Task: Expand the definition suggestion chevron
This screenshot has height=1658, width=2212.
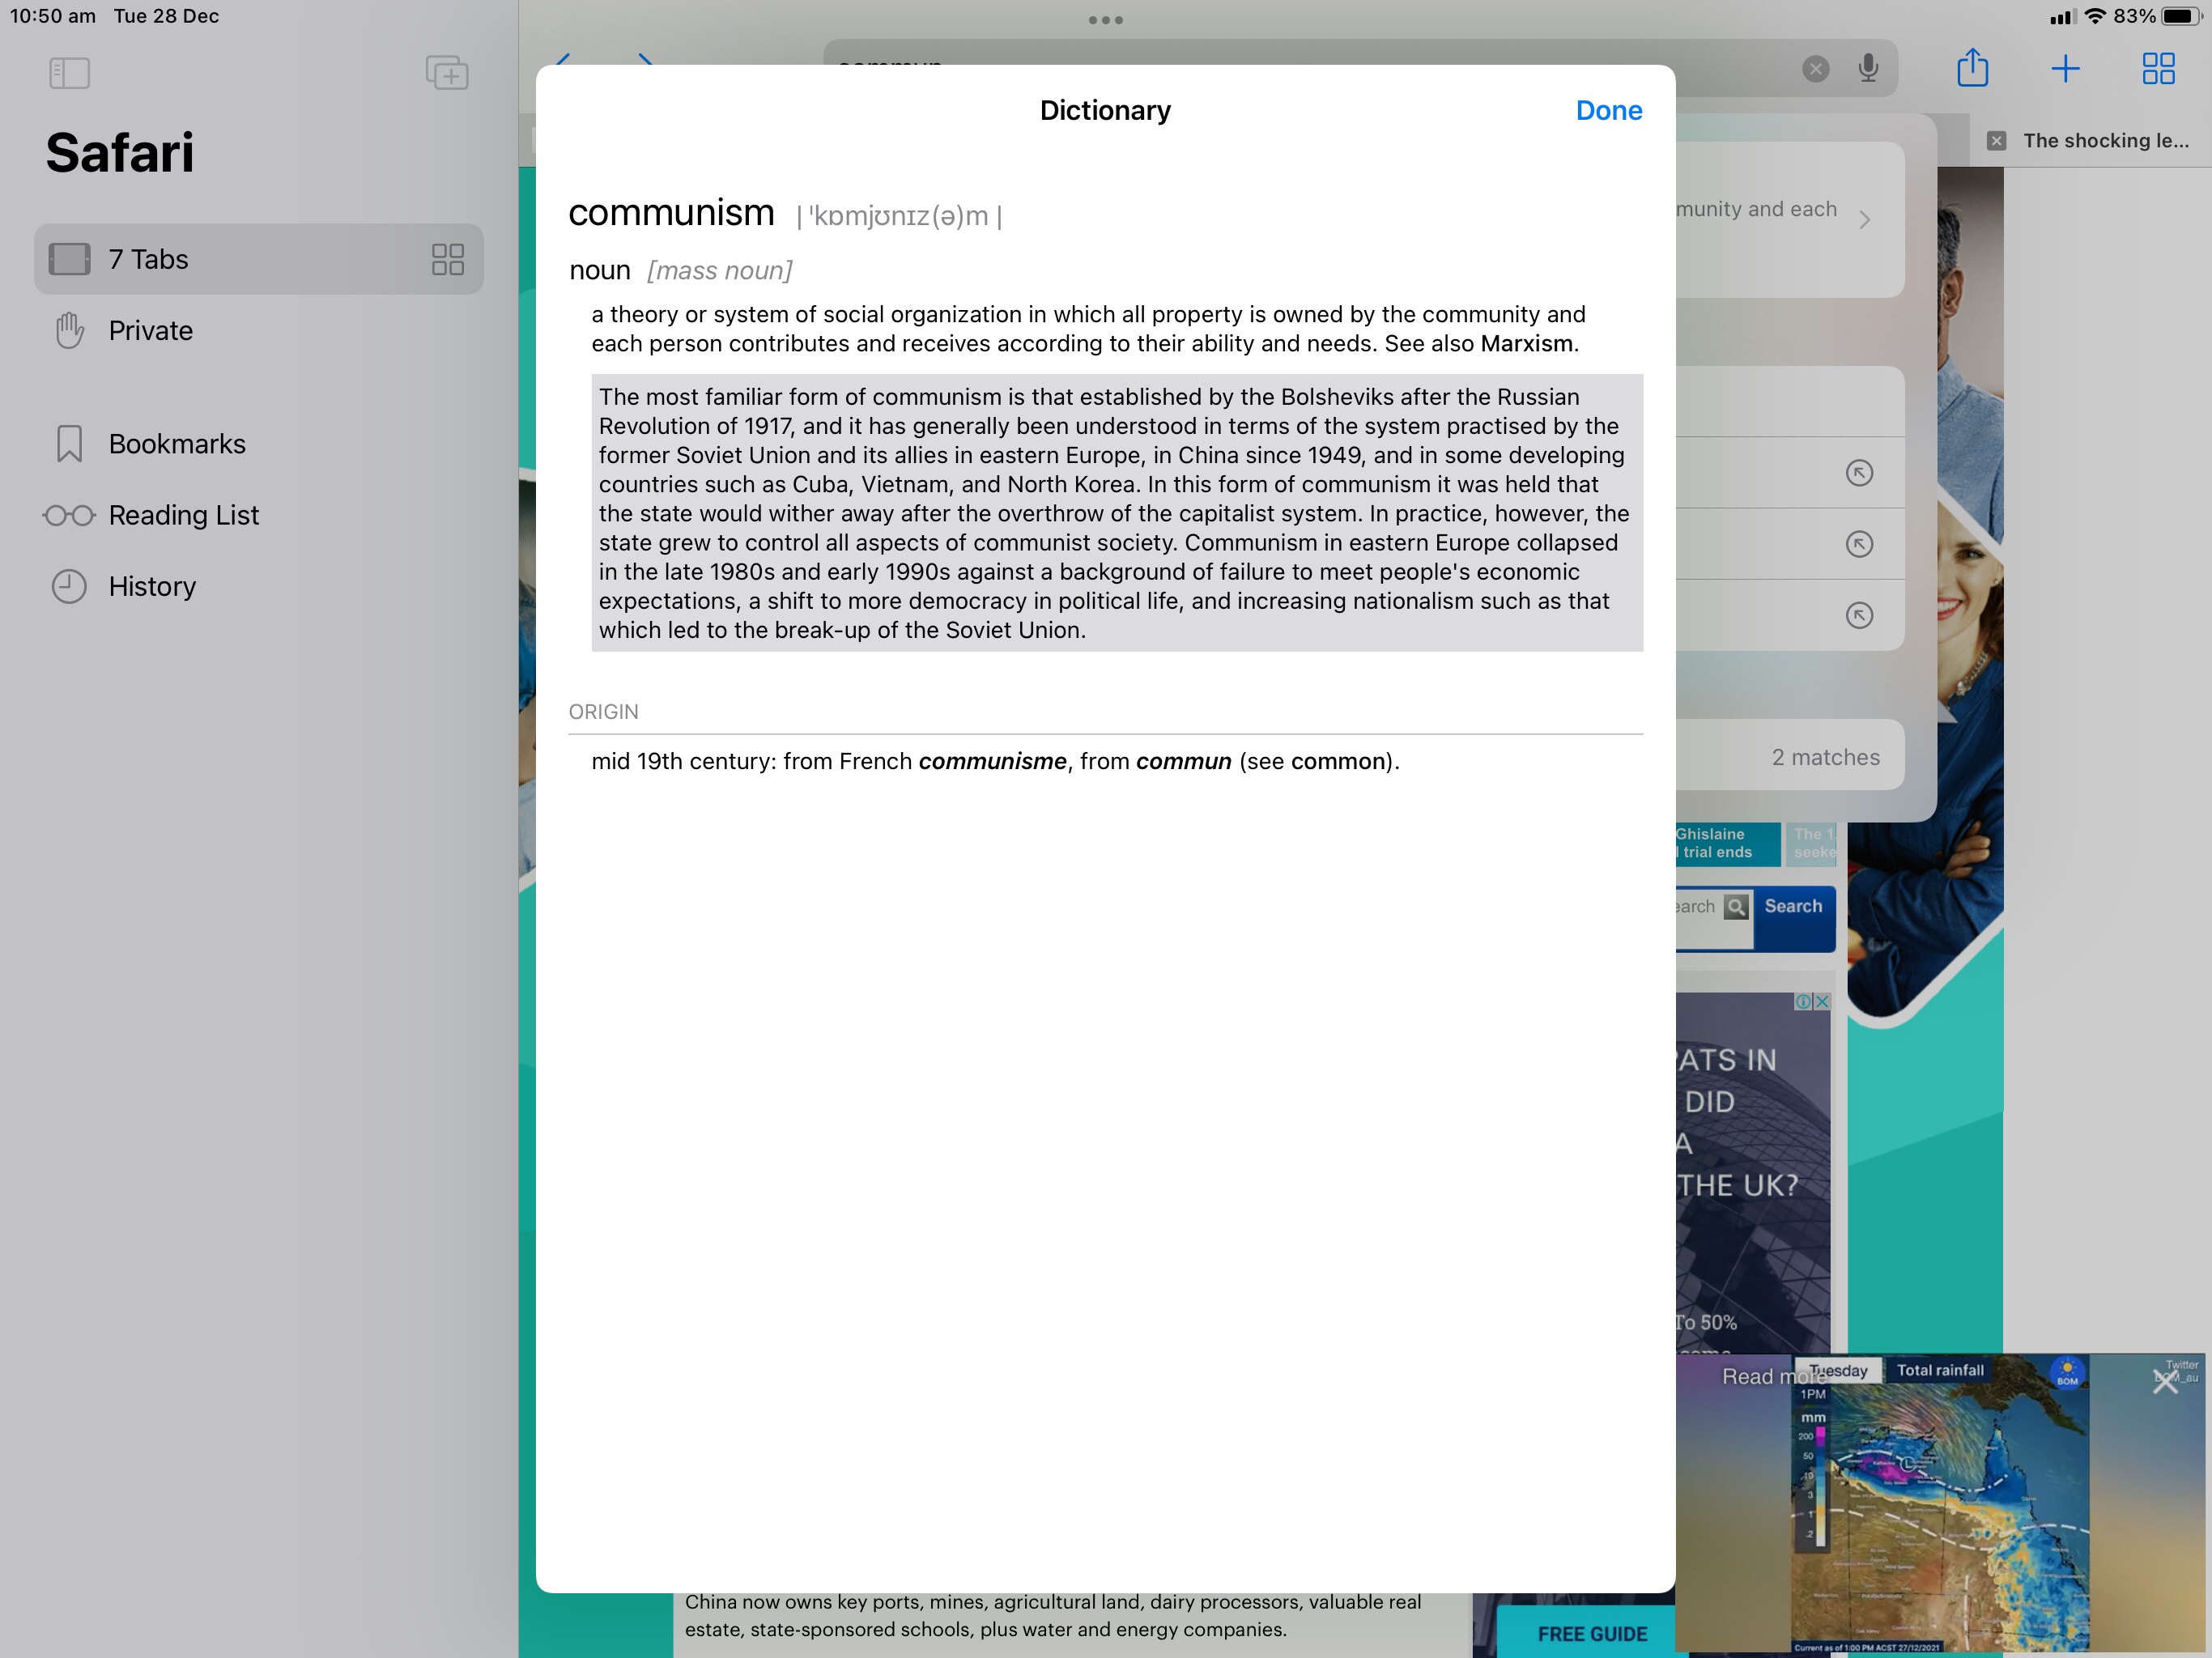Action: [1864, 220]
